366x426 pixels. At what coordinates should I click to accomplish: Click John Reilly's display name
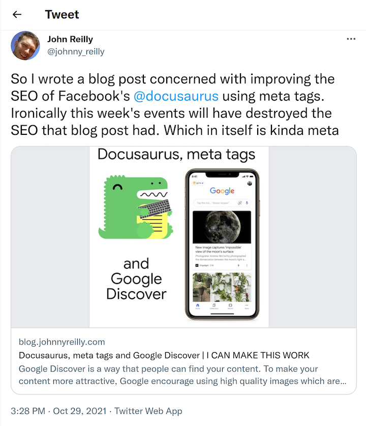pyautogui.click(x=70, y=39)
